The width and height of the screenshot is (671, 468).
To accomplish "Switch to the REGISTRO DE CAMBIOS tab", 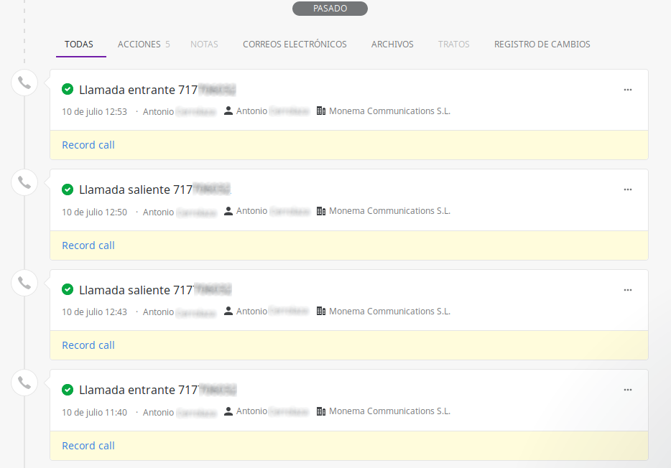I will pyautogui.click(x=542, y=44).
